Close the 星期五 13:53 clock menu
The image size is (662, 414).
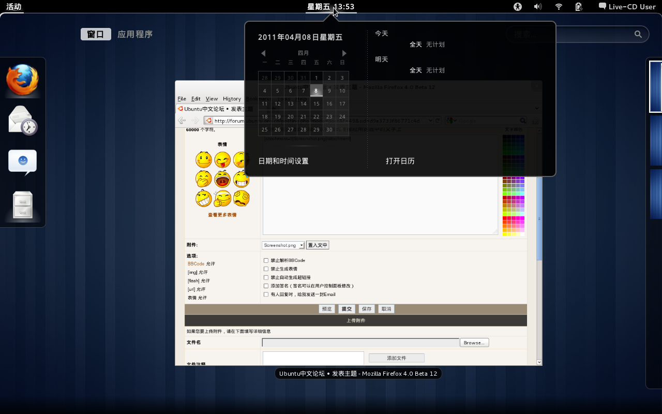click(x=331, y=7)
